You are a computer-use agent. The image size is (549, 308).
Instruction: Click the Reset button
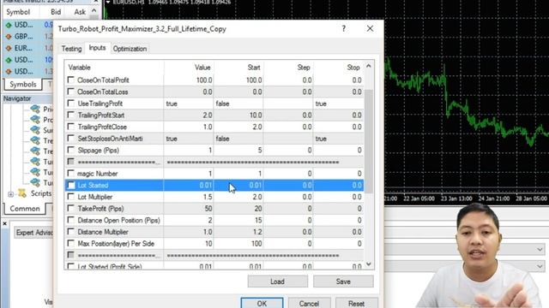[x=357, y=303]
